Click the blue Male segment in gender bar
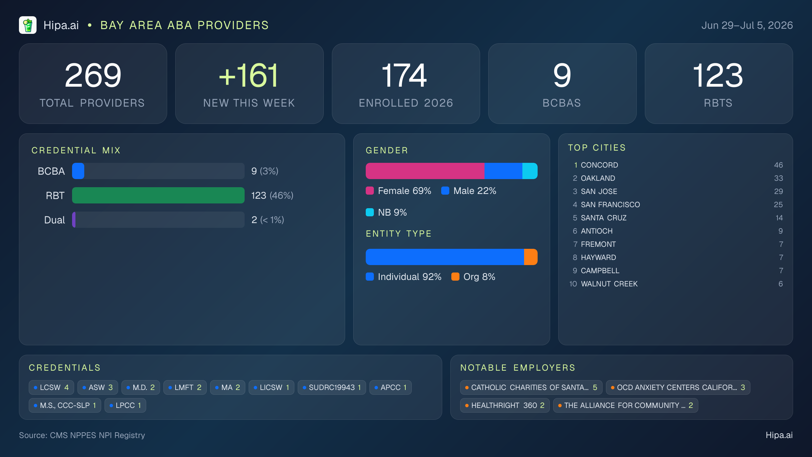Screen dimensions: 812x457 503,171
